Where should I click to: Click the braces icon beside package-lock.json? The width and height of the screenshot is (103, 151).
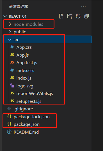9,116
